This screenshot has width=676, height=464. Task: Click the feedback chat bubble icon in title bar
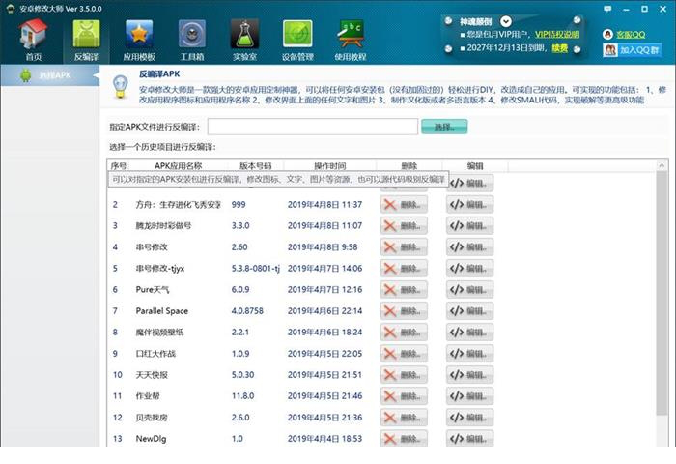(607, 9)
